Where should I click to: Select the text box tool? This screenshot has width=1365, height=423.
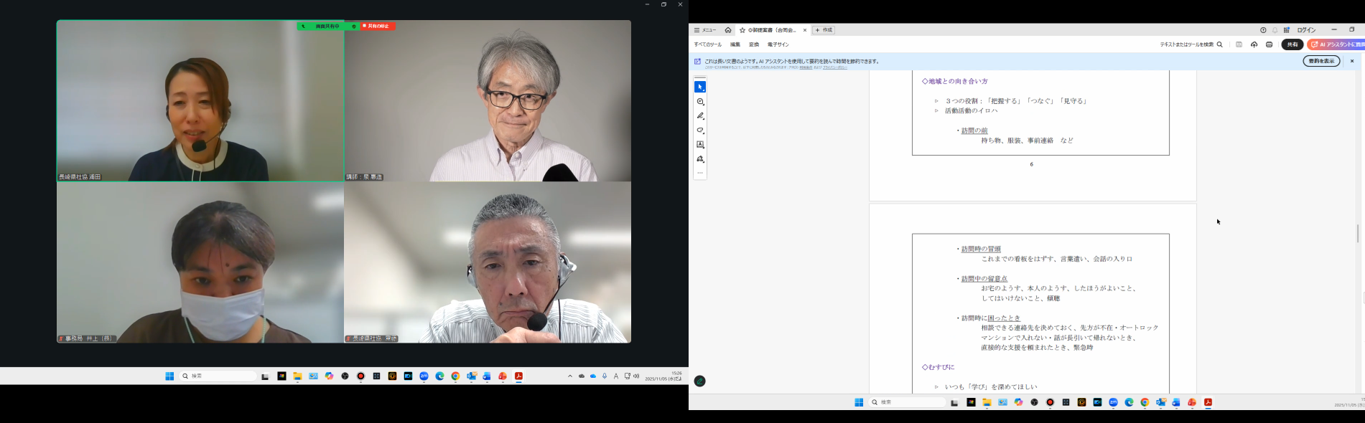(700, 145)
